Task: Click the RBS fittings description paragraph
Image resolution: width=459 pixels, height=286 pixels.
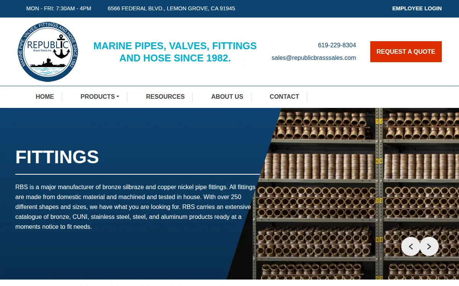Action: pyautogui.click(x=135, y=207)
